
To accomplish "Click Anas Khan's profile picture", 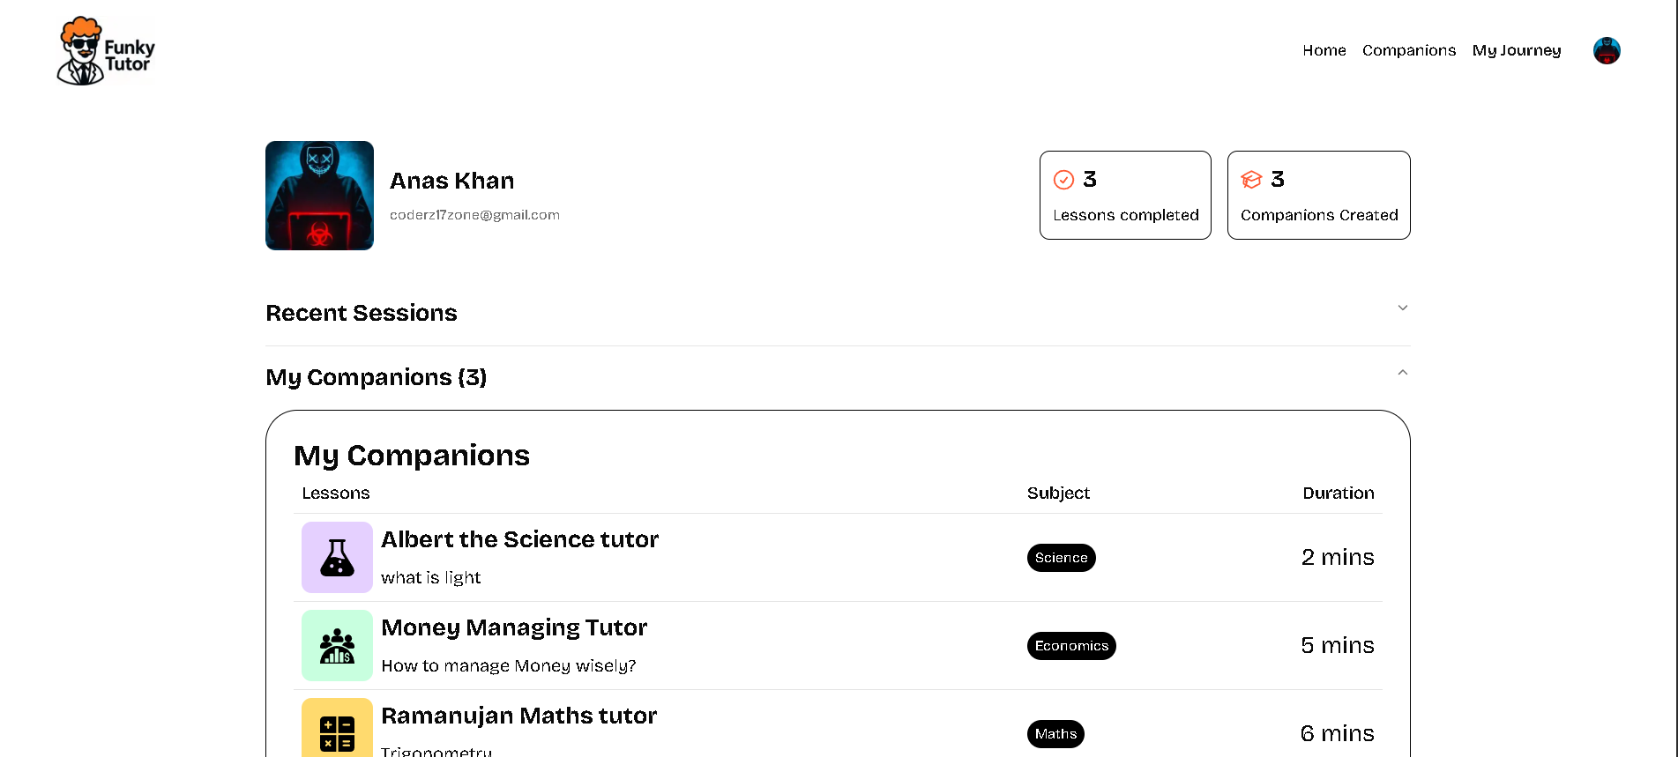I will (x=319, y=196).
